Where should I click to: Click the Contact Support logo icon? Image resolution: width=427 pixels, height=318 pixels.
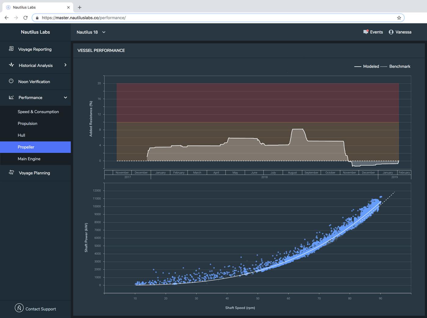[x=19, y=308]
